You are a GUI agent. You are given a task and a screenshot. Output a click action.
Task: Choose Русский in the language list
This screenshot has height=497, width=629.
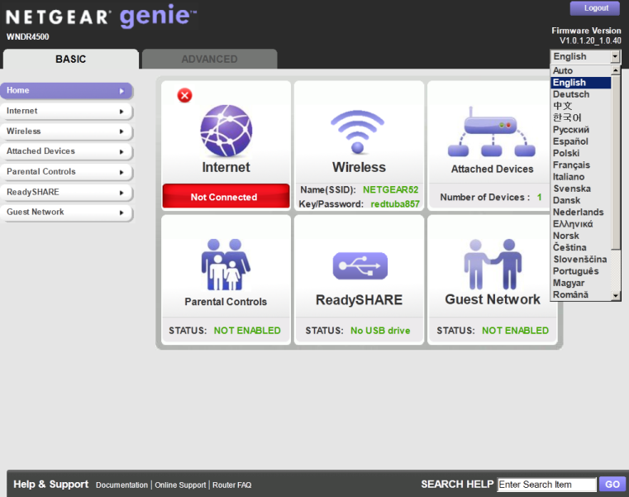pyautogui.click(x=581, y=130)
